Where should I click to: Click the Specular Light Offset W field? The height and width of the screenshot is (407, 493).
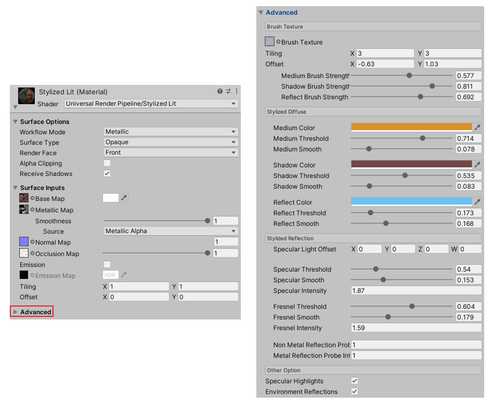[x=470, y=249]
